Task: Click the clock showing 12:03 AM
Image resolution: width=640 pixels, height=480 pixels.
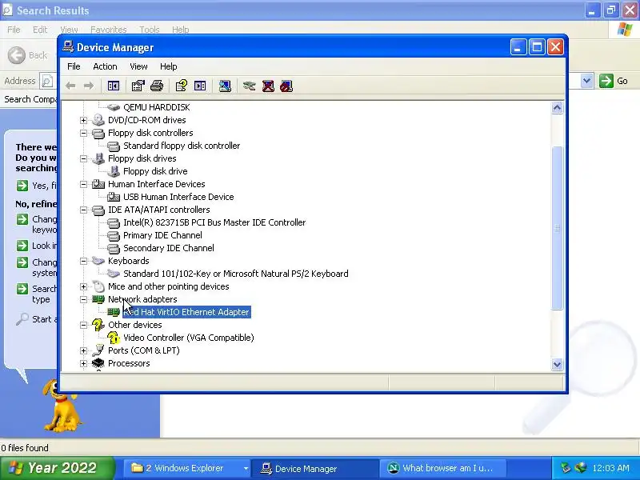Action: 610,468
